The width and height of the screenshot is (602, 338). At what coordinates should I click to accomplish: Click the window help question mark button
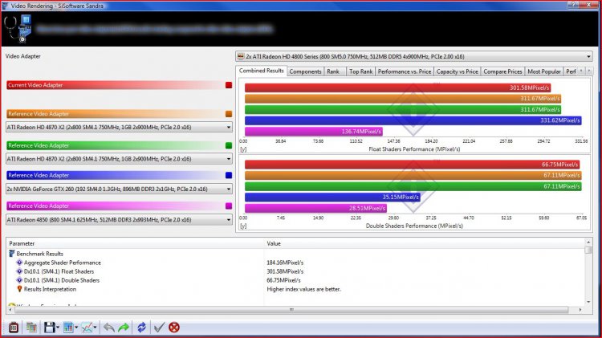point(573,5)
